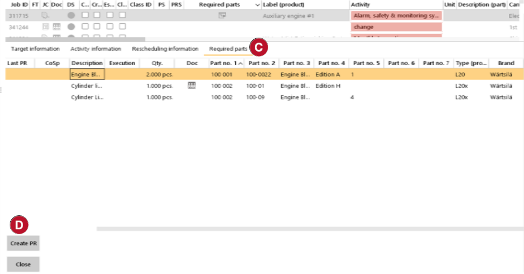The image size is (524, 274).
Task: Click the Type (pro... column header
Action: 472,63
